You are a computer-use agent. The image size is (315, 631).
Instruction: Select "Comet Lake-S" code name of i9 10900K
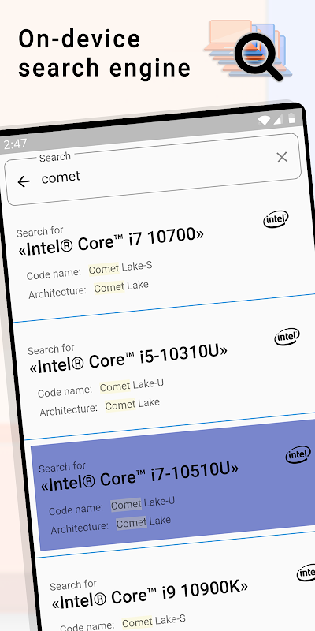pyautogui.click(x=154, y=622)
